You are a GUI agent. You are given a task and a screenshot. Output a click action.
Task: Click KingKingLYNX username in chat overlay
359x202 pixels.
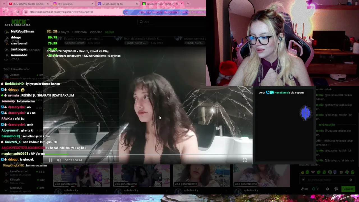click(x=13, y=166)
